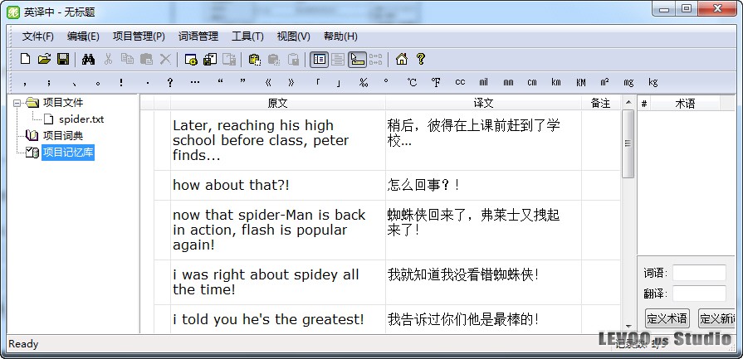Insert the 》 right book-title mark
Image resolution: width=743 pixels, height=359 pixels.
[291, 82]
